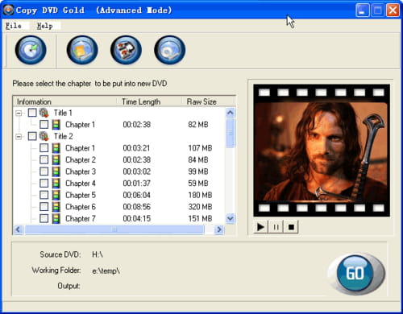Image resolution: width=403 pixels, height=314 pixels.
Task: Tick the Chapter 3 checkbox under Title 2
Action: pos(44,171)
